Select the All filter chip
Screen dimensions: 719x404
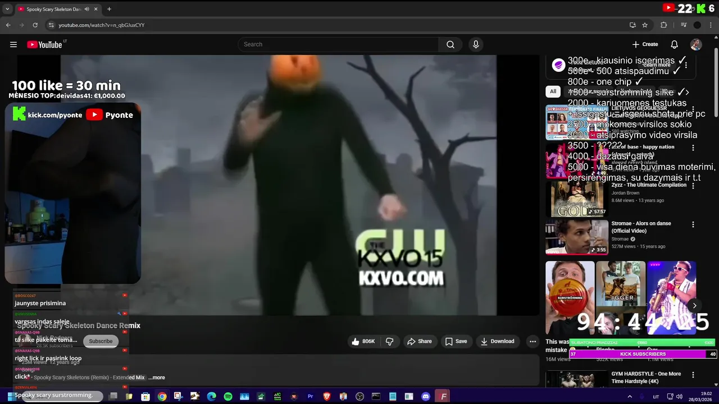553,91
